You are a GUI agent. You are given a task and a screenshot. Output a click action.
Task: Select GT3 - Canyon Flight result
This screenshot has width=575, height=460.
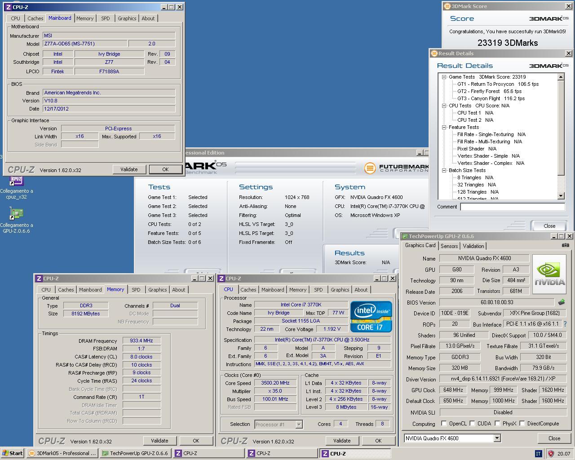(491, 98)
